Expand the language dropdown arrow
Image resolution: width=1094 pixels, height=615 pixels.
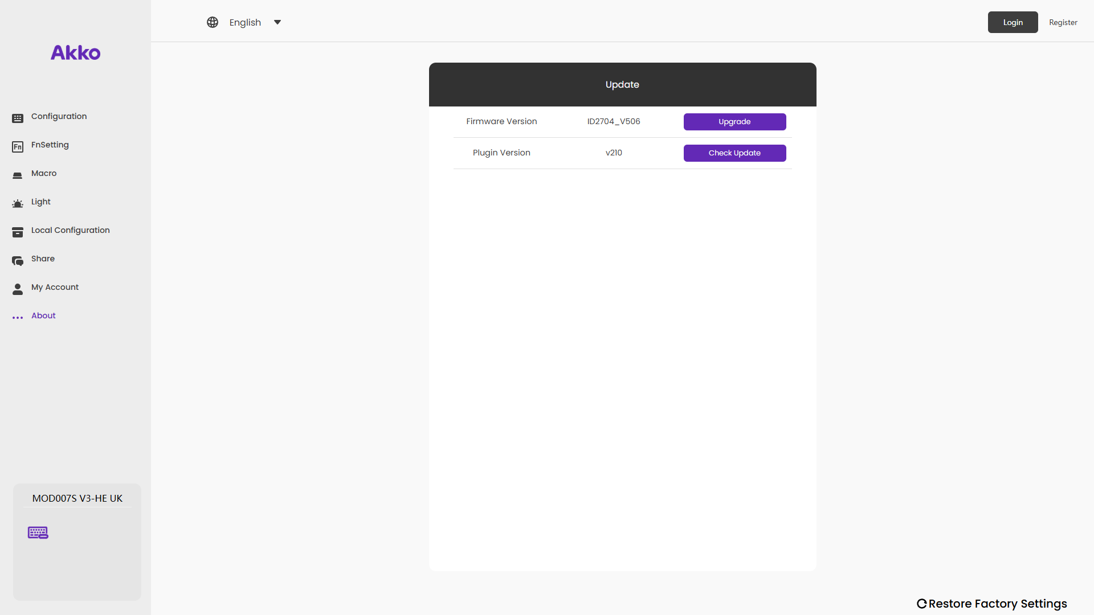(x=277, y=22)
